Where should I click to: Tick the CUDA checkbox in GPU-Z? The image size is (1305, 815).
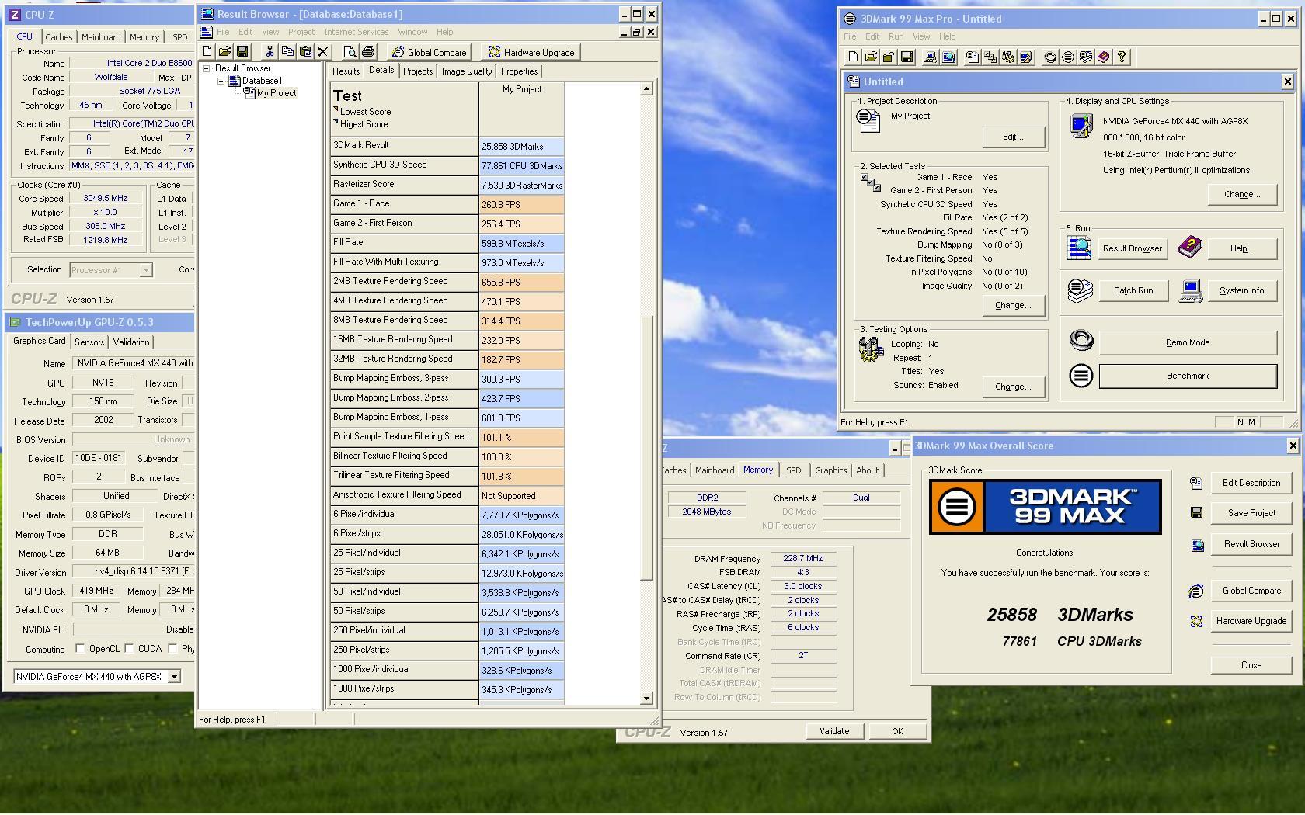(129, 649)
